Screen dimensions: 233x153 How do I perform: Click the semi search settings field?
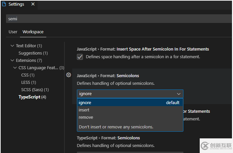(119, 19)
